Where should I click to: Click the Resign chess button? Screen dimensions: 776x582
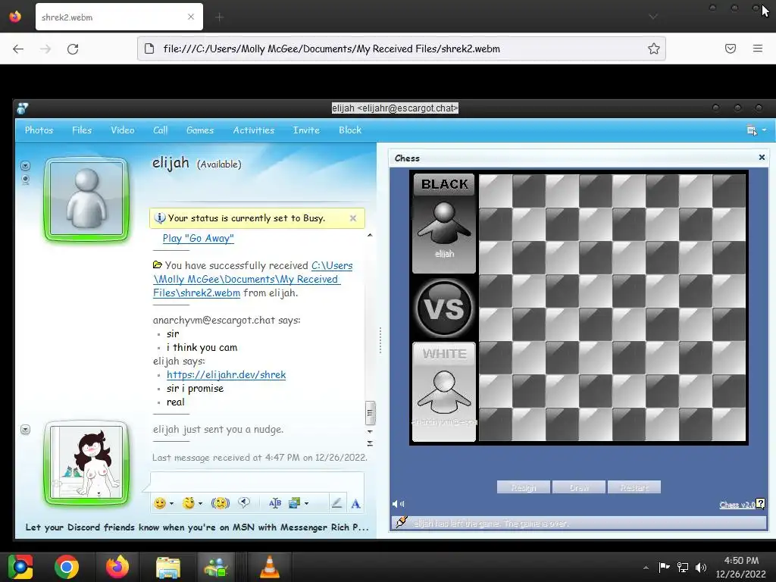pyautogui.click(x=524, y=487)
